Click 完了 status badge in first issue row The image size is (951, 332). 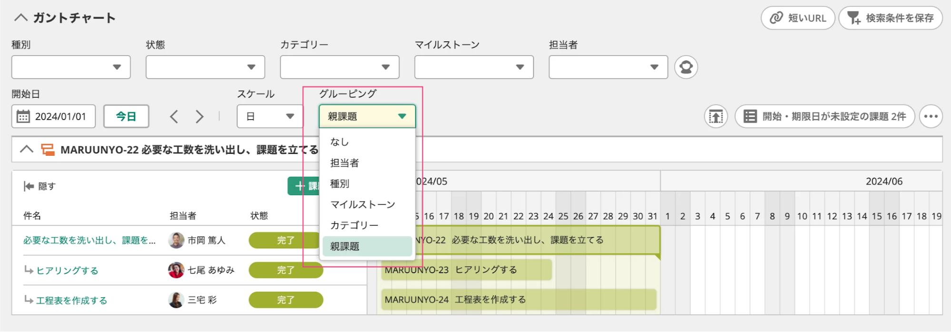click(x=284, y=240)
